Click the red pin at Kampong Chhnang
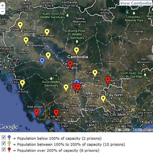 click(x=70, y=65)
